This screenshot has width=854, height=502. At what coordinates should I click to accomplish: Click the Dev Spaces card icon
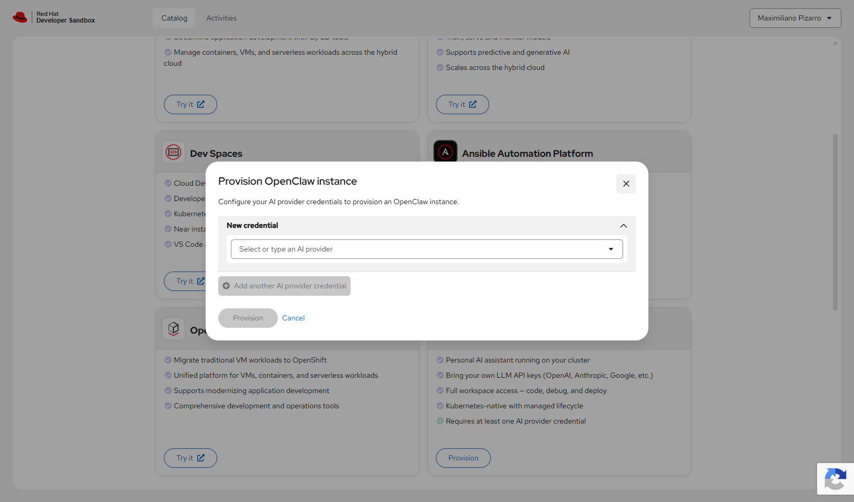point(173,153)
